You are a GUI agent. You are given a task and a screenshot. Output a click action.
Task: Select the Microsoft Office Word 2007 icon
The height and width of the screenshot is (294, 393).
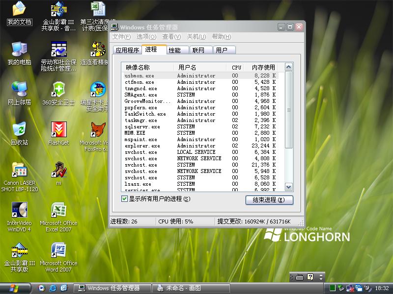point(58,251)
